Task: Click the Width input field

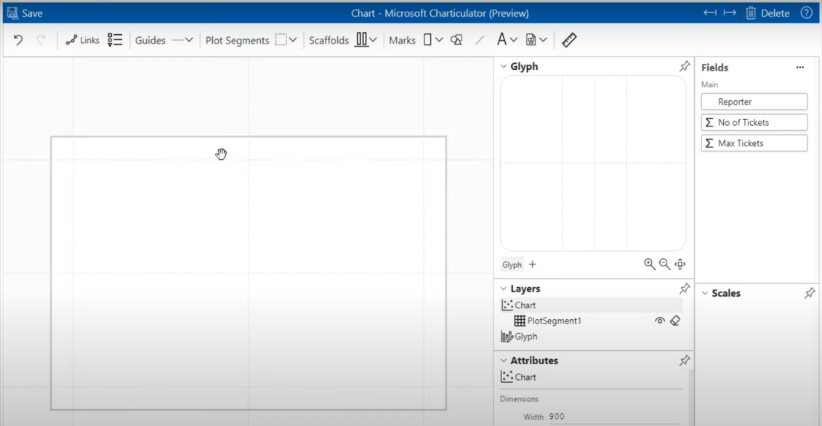Action: 614,417
